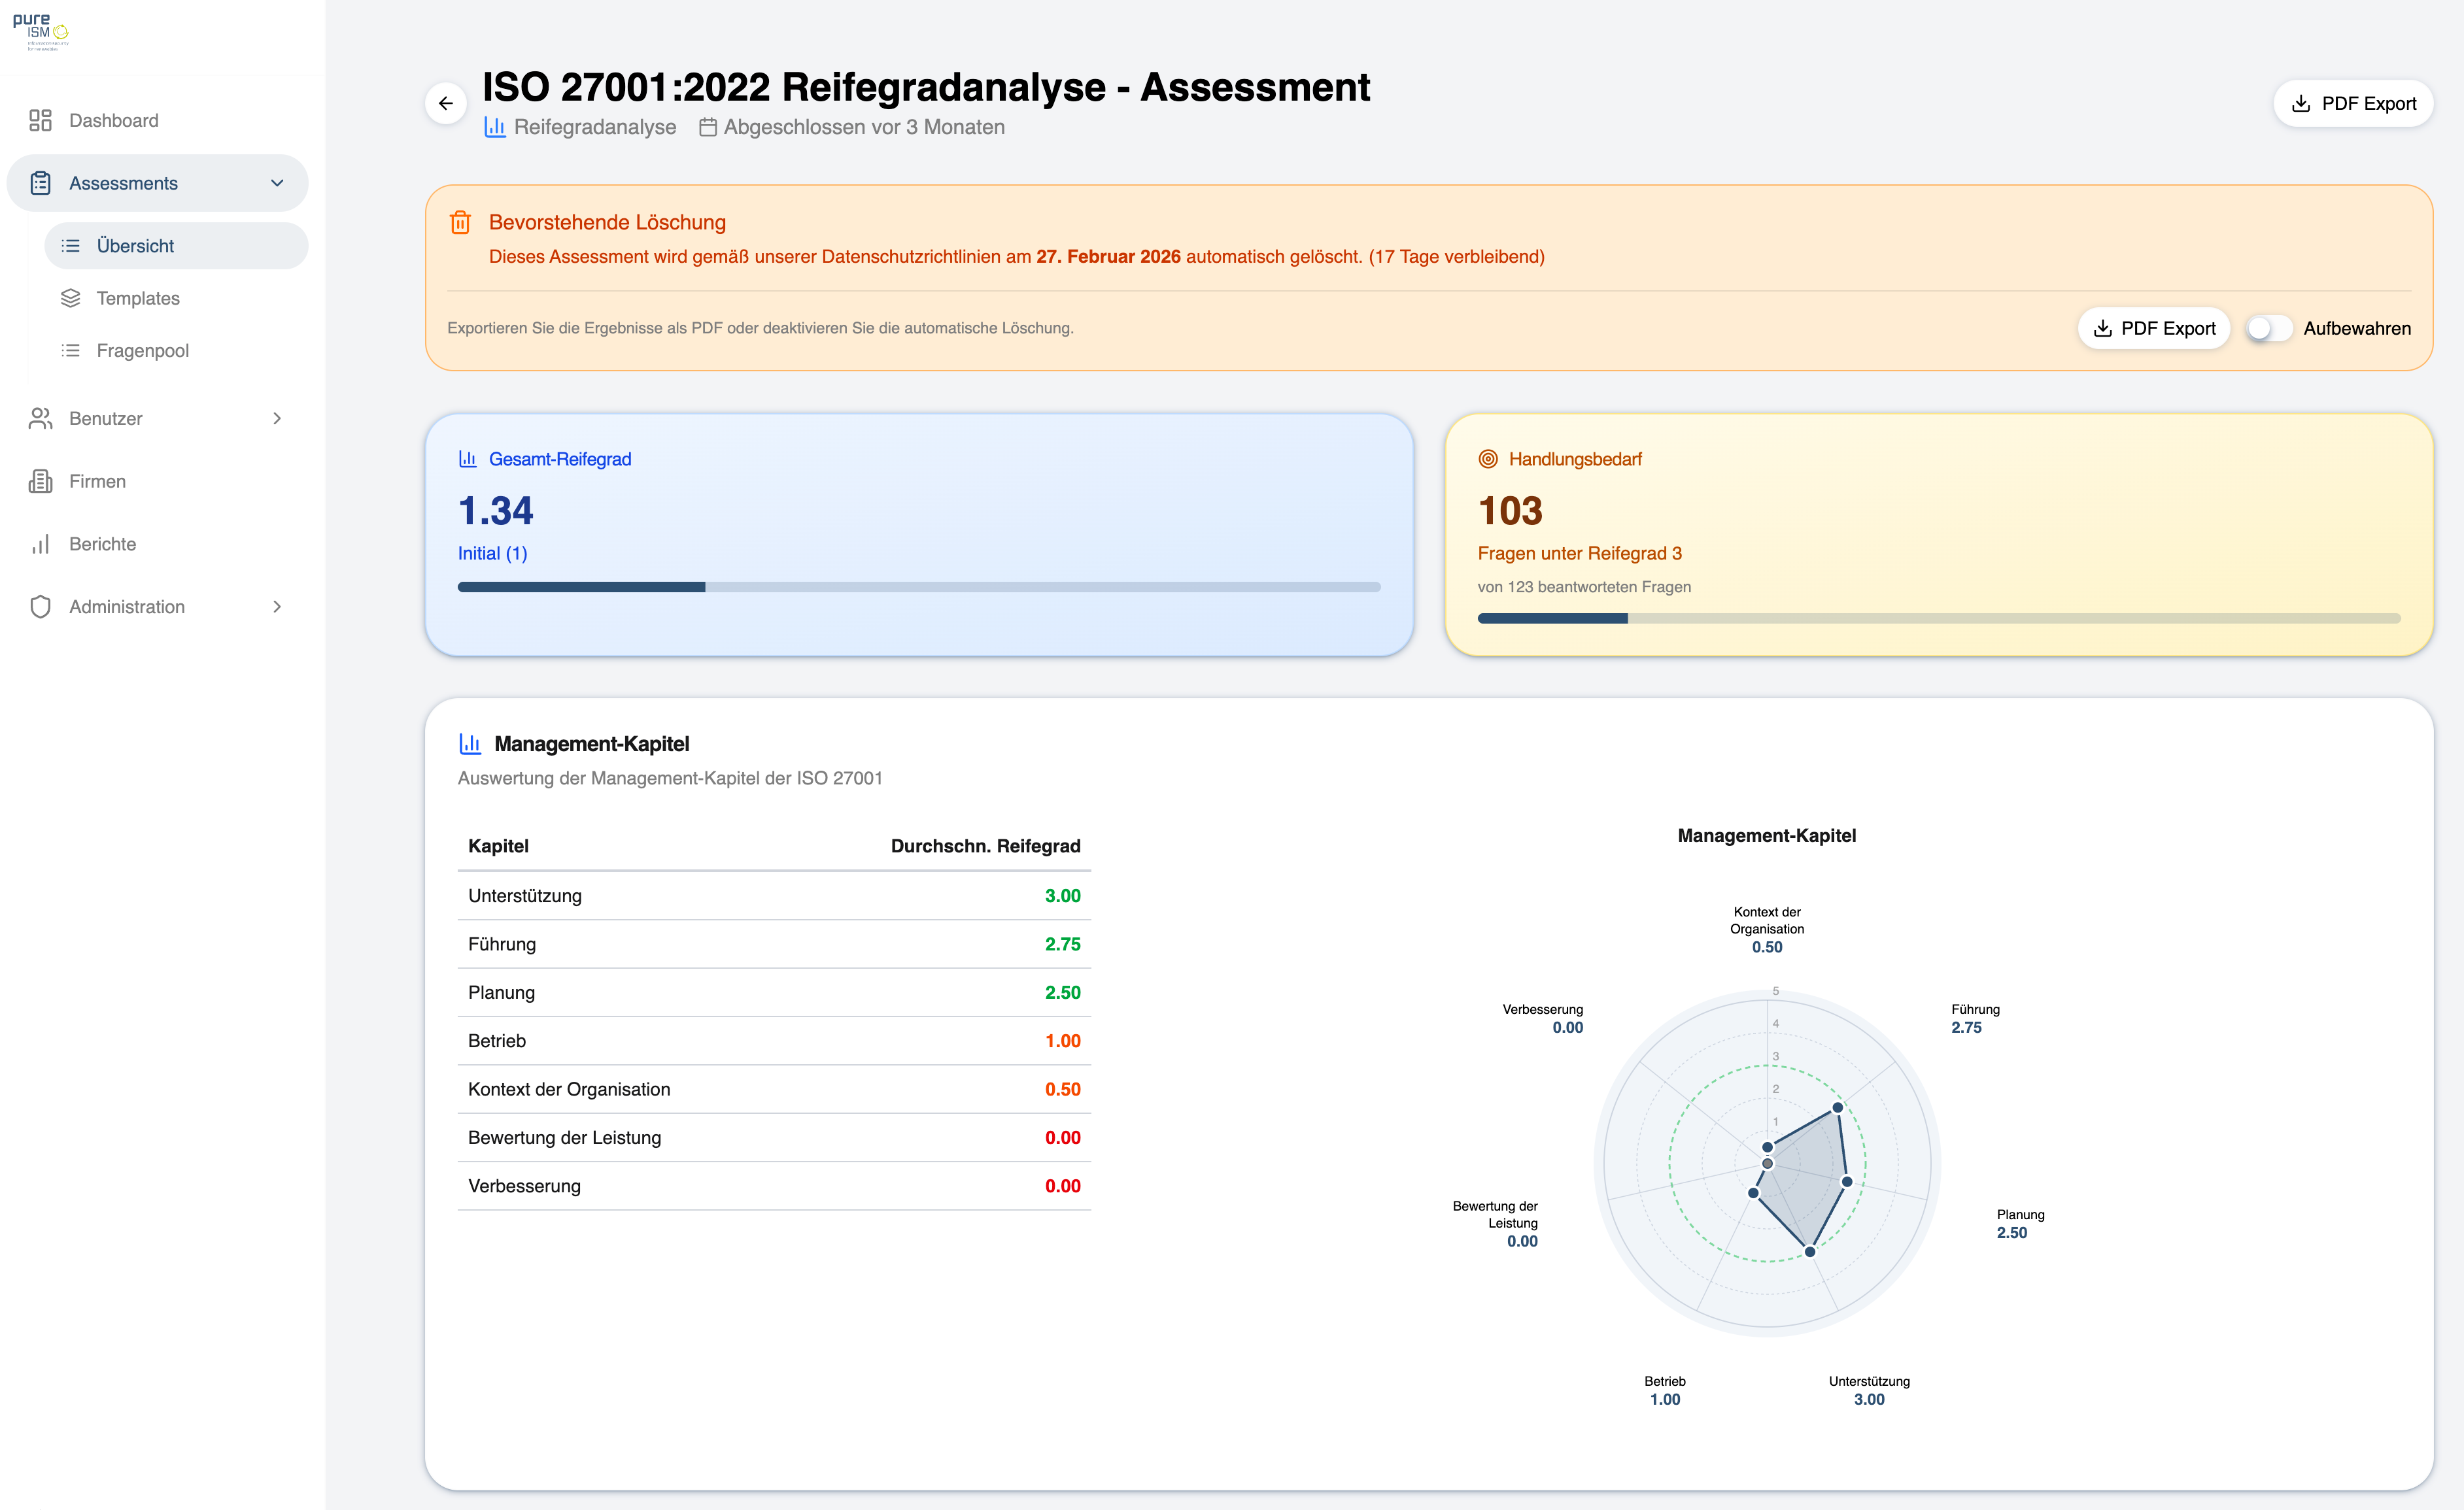The image size is (2464, 1510).
Task: Open Berichte via the bar chart icon
Action: click(40, 544)
